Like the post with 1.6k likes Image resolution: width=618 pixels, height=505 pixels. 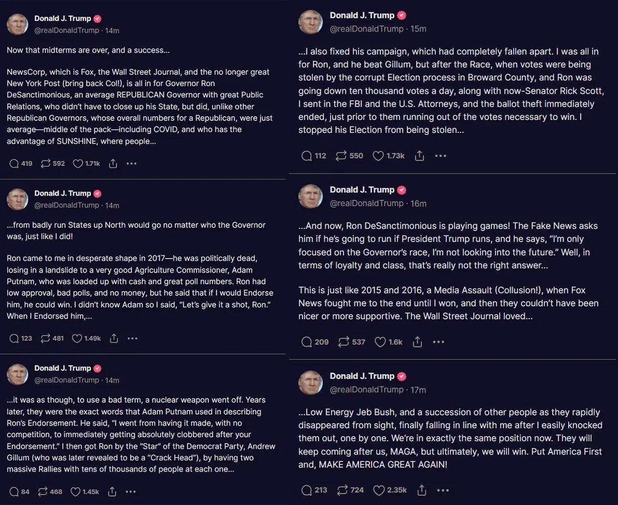point(380,342)
